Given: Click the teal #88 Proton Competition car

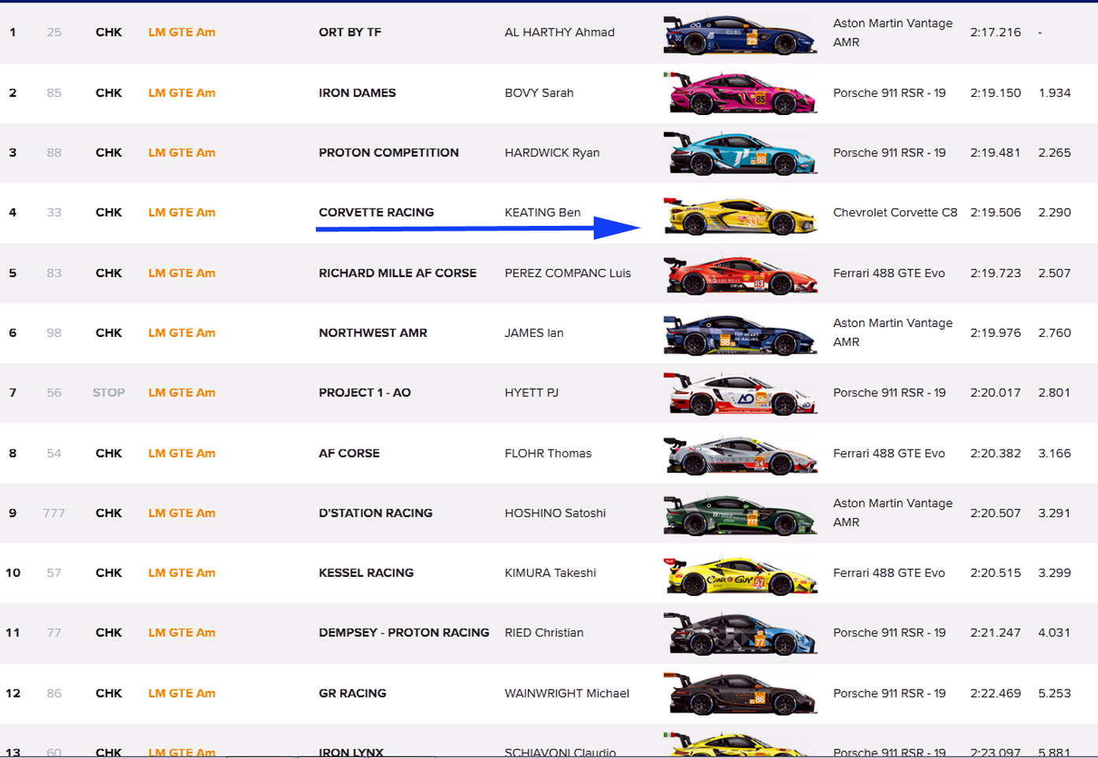Looking at the screenshot, I should point(740,154).
